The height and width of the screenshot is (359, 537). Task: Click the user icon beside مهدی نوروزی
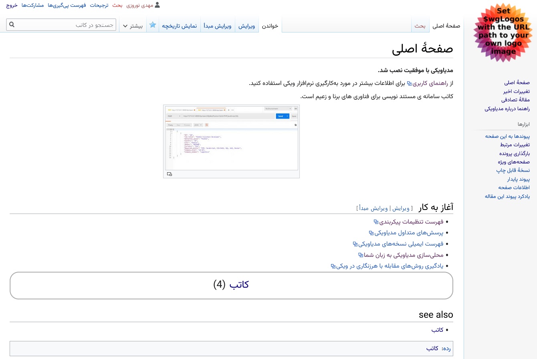(157, 5)
